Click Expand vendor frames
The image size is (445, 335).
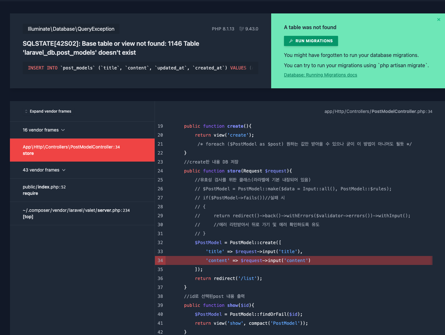click(x=48, y=111)
